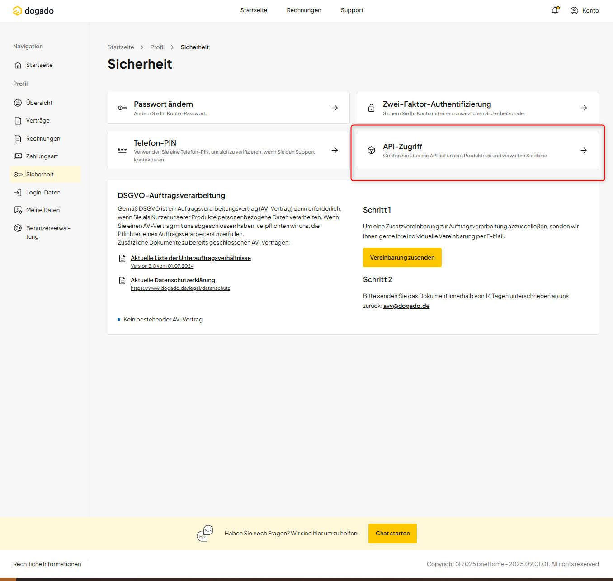Click the asterisk PIN icon on Telefon-PIN card
This screenshot has width=613, height=581.
click(x=123, y=151)
